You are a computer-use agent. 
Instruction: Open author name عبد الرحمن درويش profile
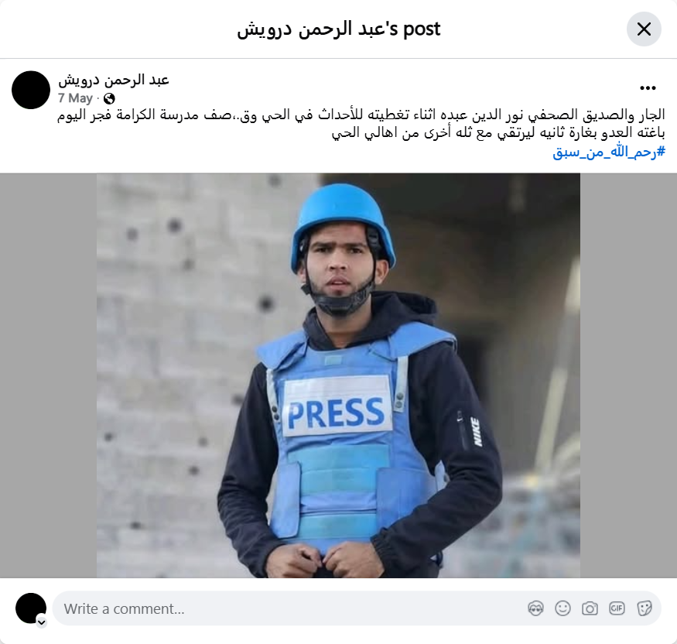114,80
